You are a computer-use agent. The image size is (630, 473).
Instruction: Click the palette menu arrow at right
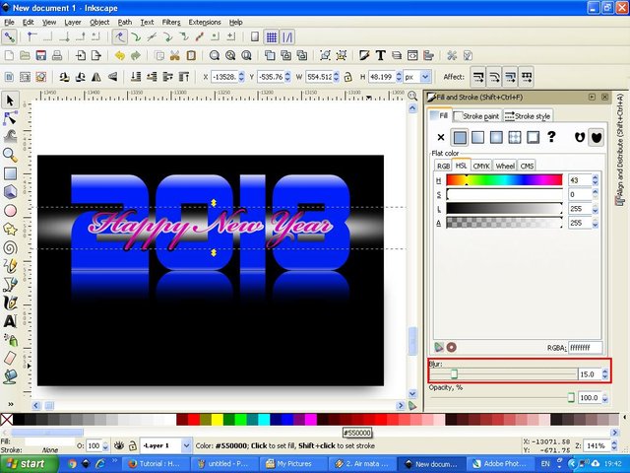pyautogui.click(x=625, y=418)
